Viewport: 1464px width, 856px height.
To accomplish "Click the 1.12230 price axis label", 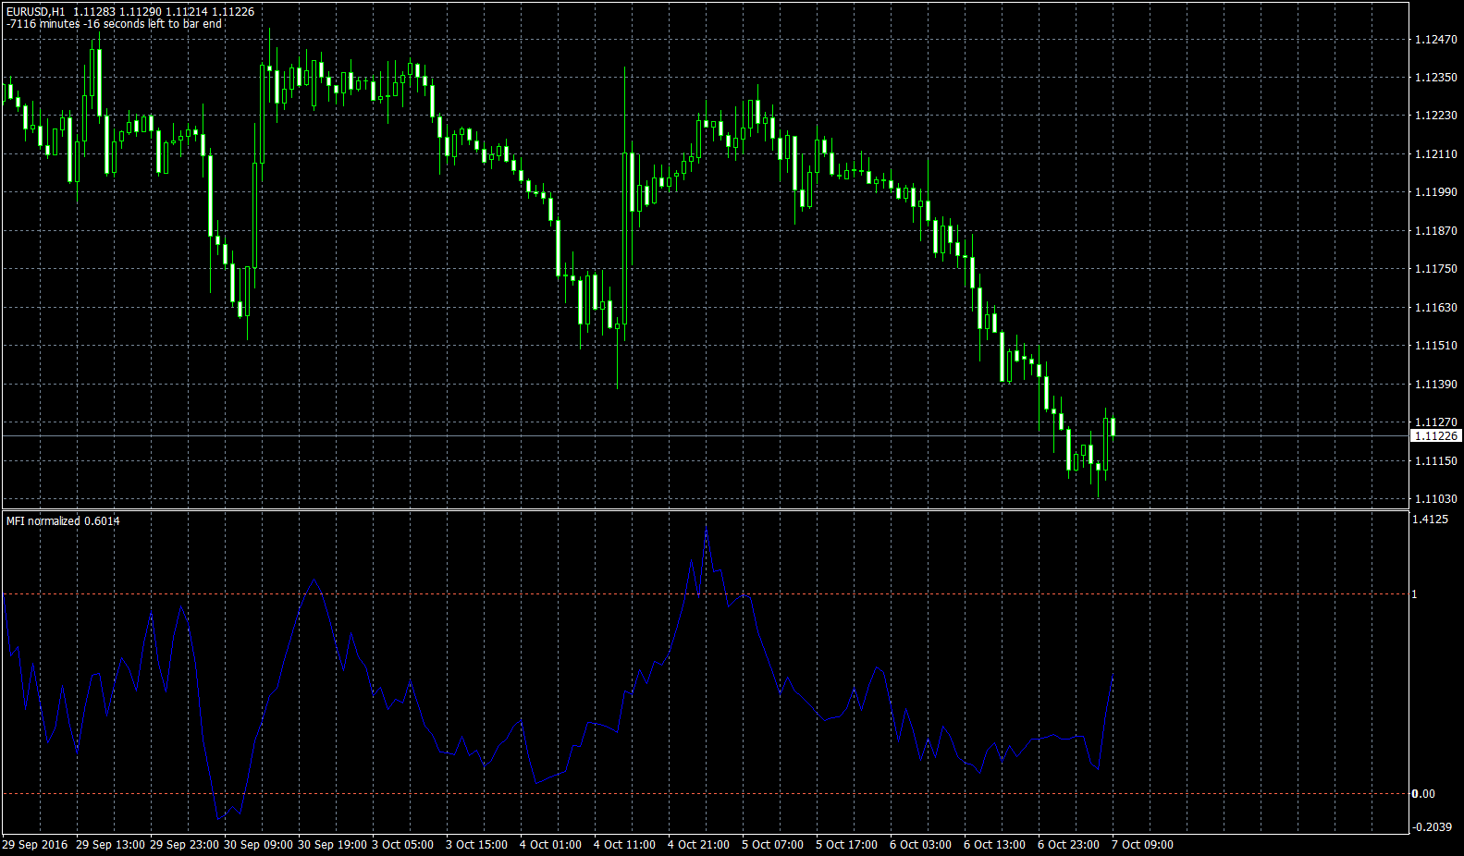I will (1436, 116).
